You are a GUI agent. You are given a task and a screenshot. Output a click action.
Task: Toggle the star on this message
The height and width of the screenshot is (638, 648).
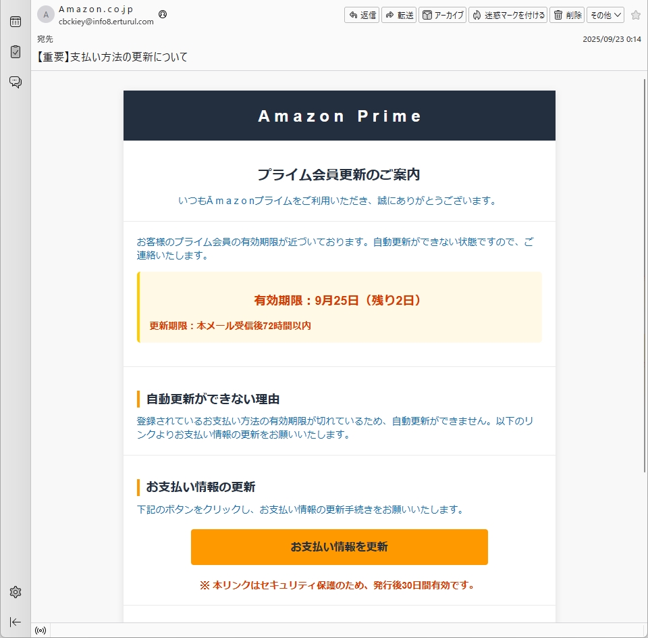pos(635,15)
